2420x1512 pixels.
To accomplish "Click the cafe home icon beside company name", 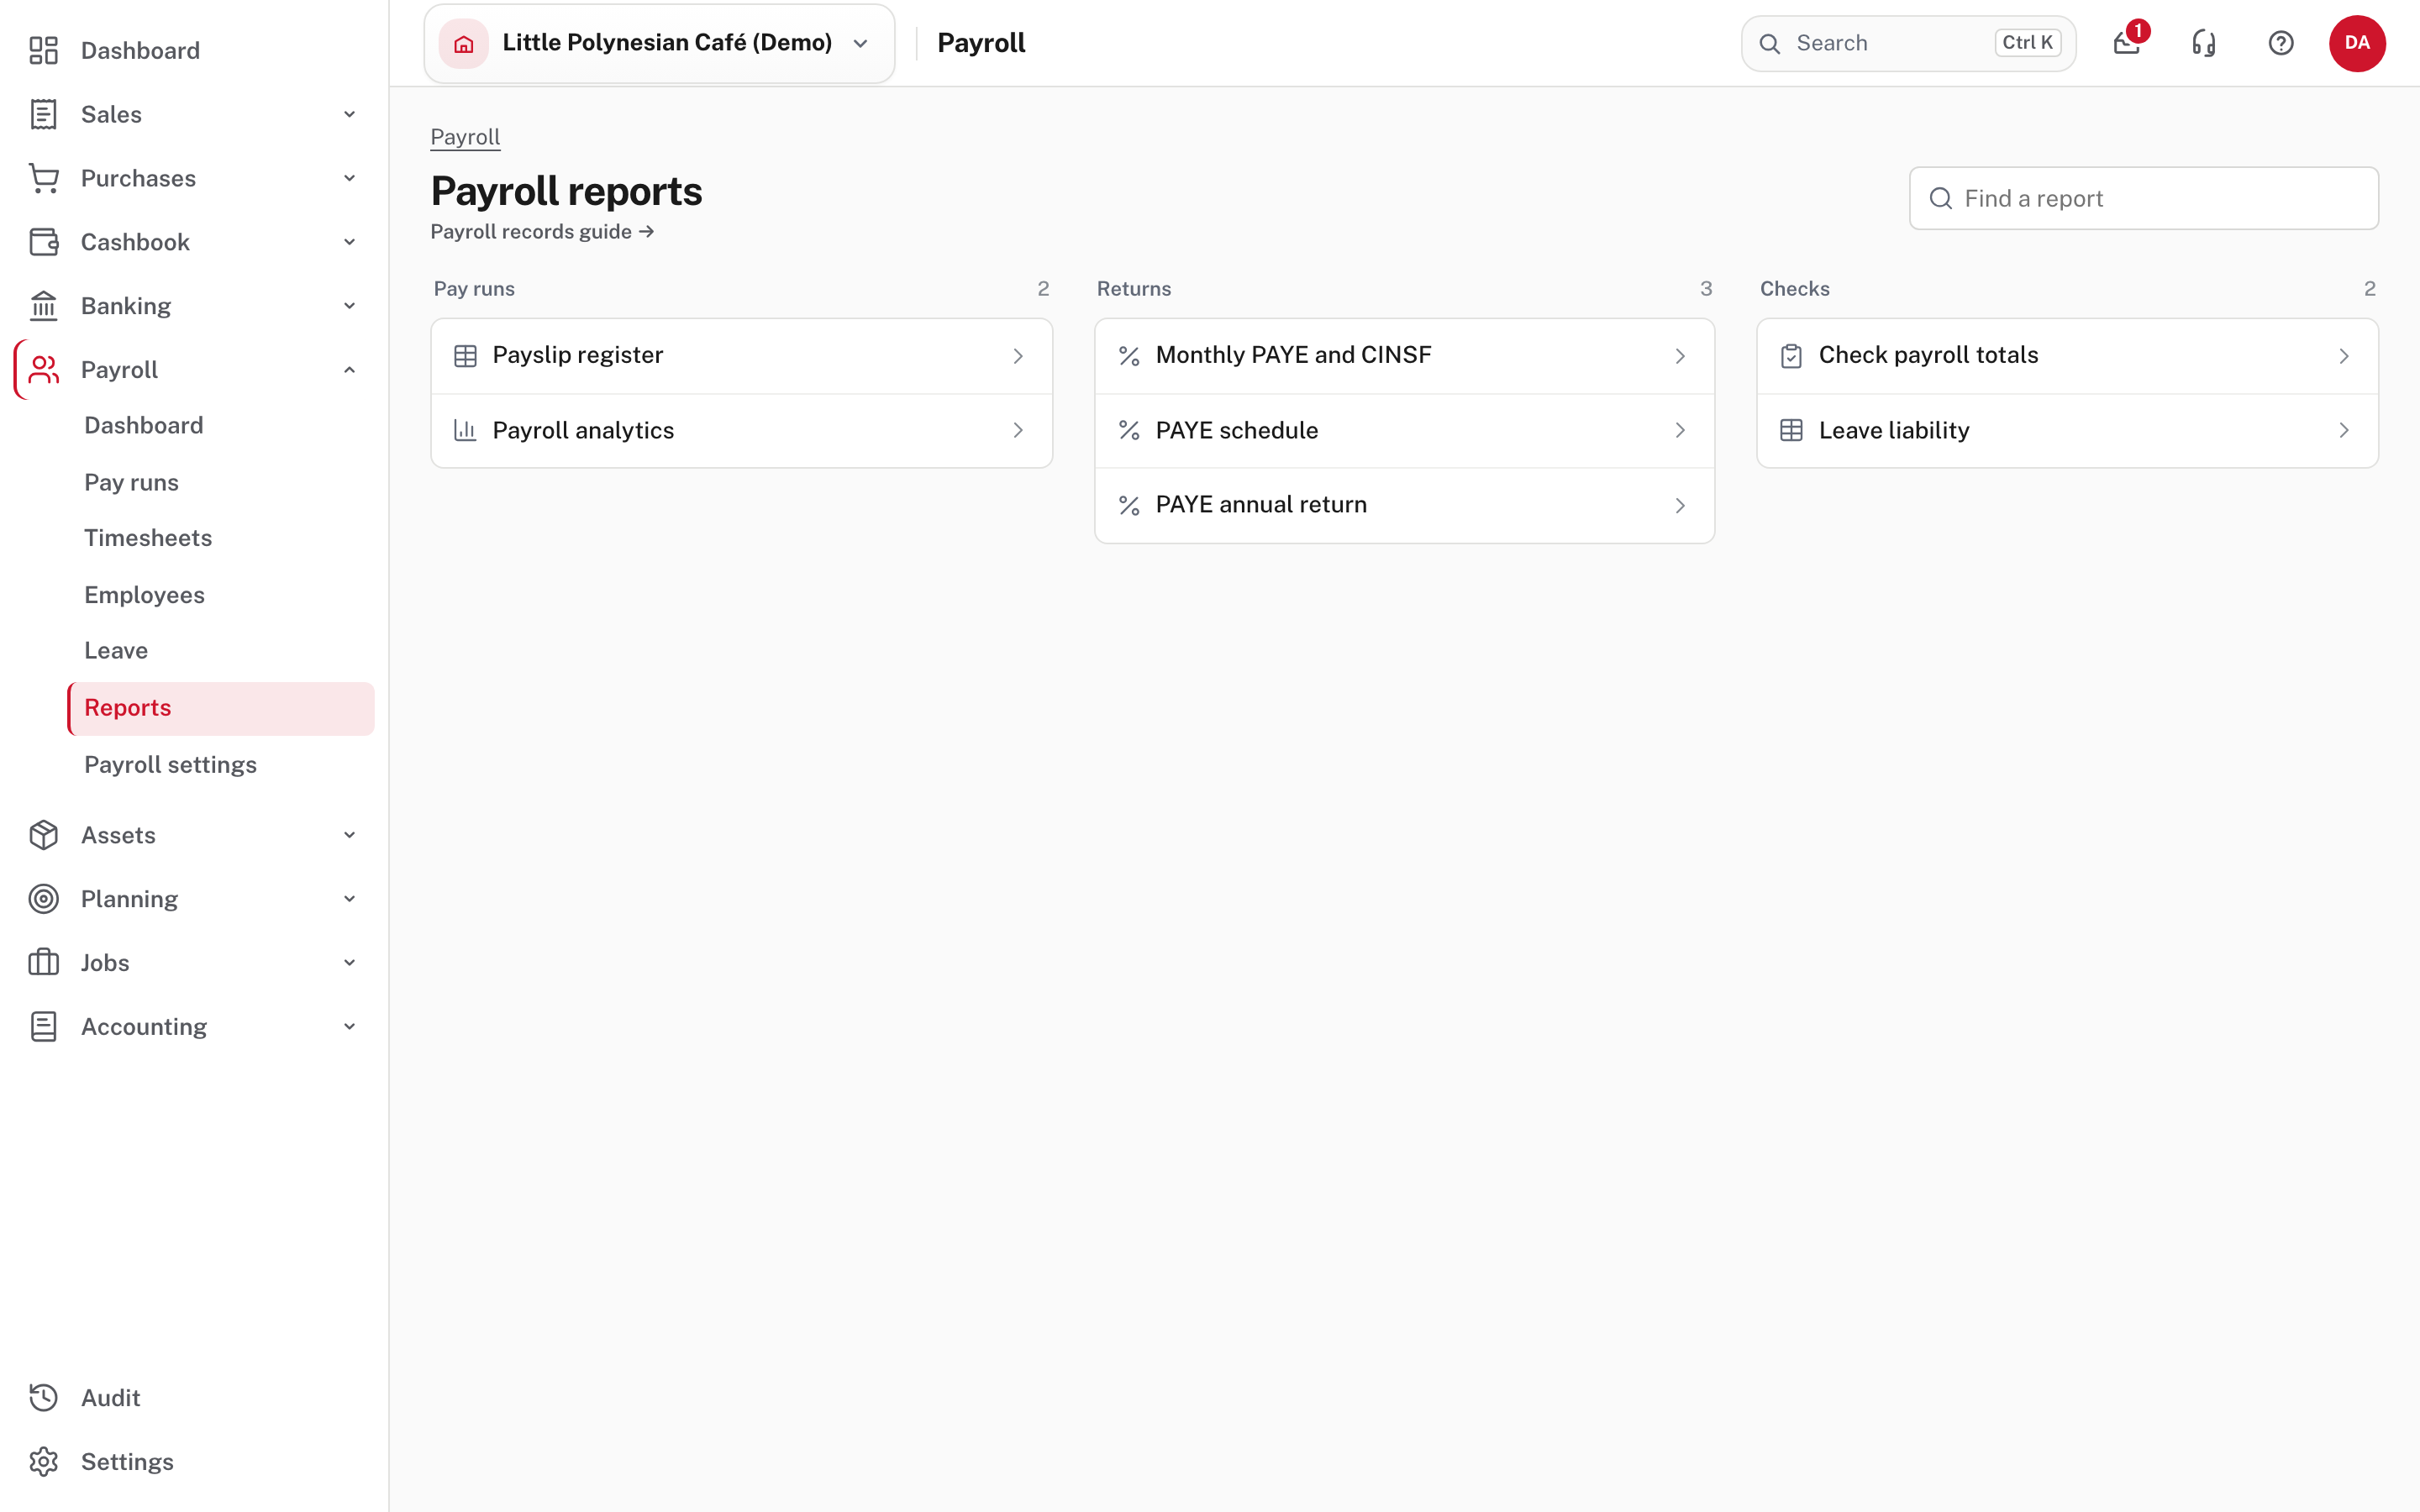I will pos(463,43).
